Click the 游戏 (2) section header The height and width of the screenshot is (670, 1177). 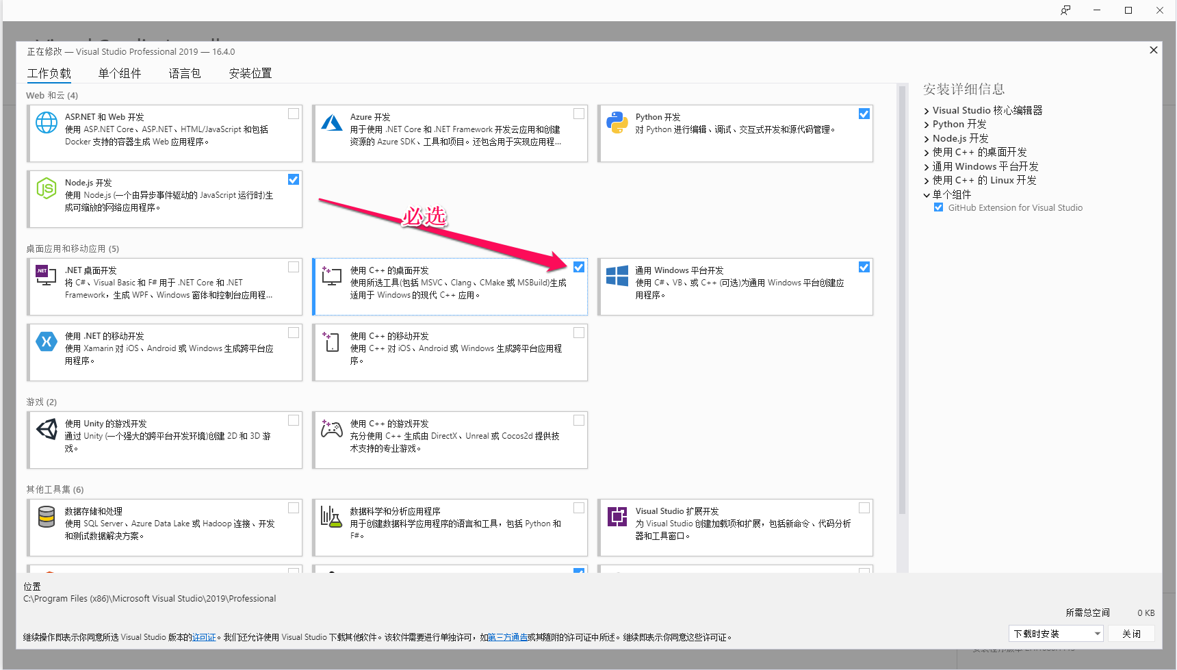[42, 402]
